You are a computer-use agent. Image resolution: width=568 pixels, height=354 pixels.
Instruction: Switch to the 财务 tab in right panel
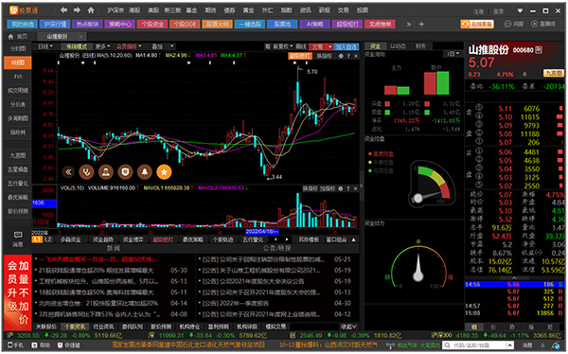[x=420, y=46]
